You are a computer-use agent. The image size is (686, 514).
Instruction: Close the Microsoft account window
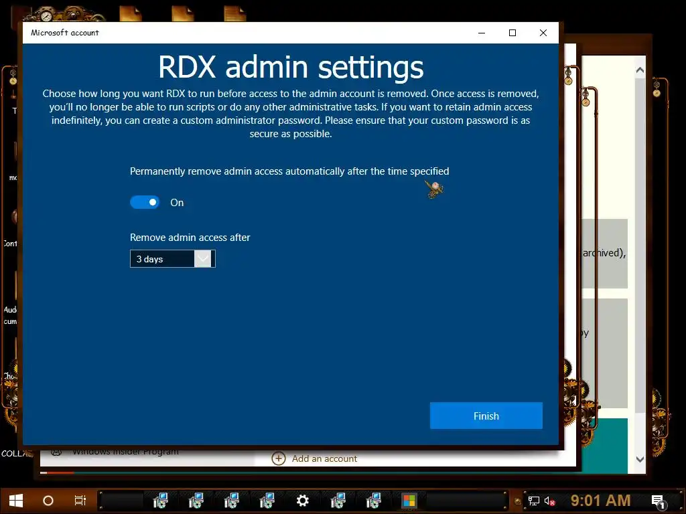543,33
